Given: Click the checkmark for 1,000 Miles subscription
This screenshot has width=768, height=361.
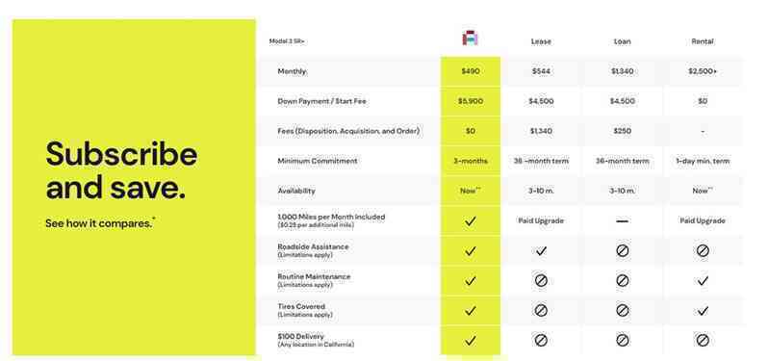Looking at the screenshot, I should click(471, 220).
